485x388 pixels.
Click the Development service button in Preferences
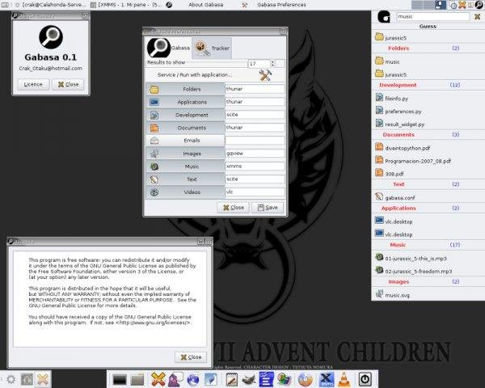(x=185, y=115)
